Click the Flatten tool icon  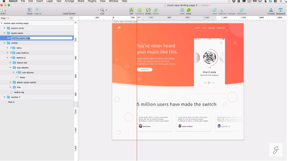156,10
